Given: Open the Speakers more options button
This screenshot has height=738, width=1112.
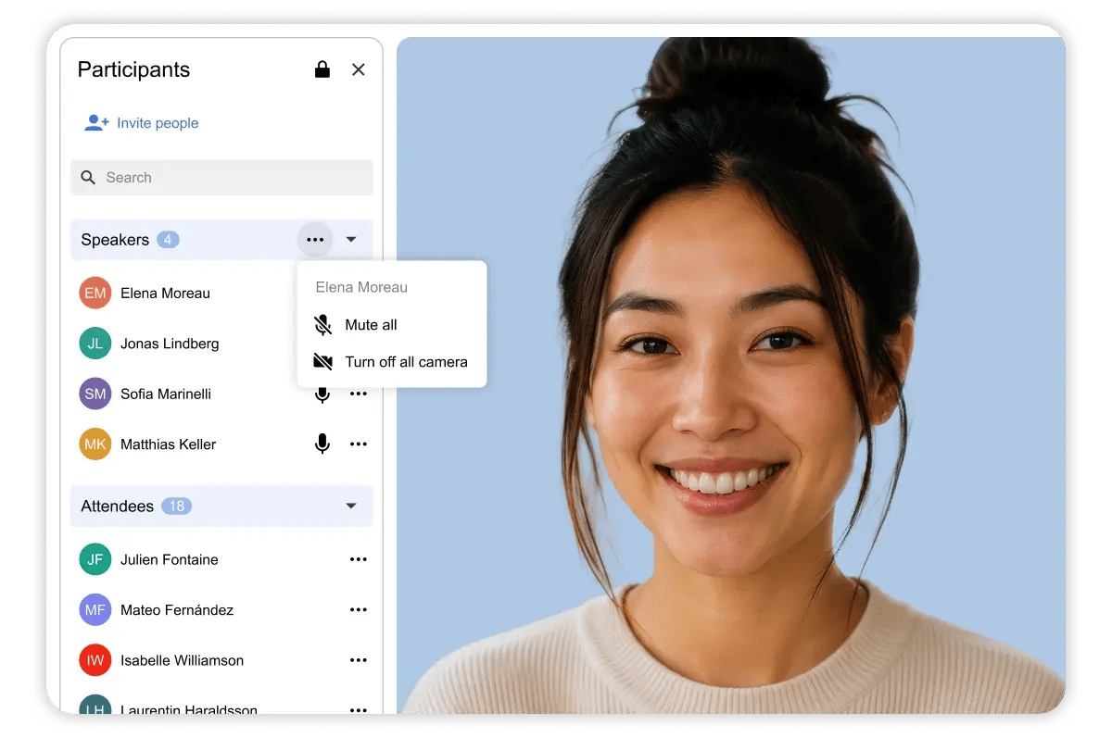Looking at the screenshot, I should coord(315,240).
